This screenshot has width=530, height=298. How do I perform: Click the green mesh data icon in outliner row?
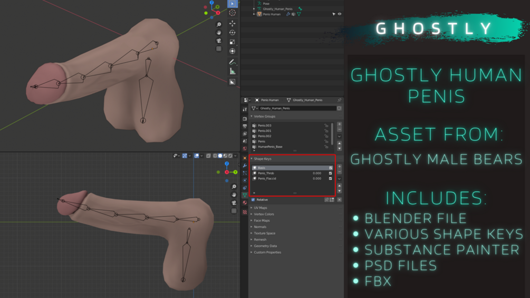coord(299,14)
